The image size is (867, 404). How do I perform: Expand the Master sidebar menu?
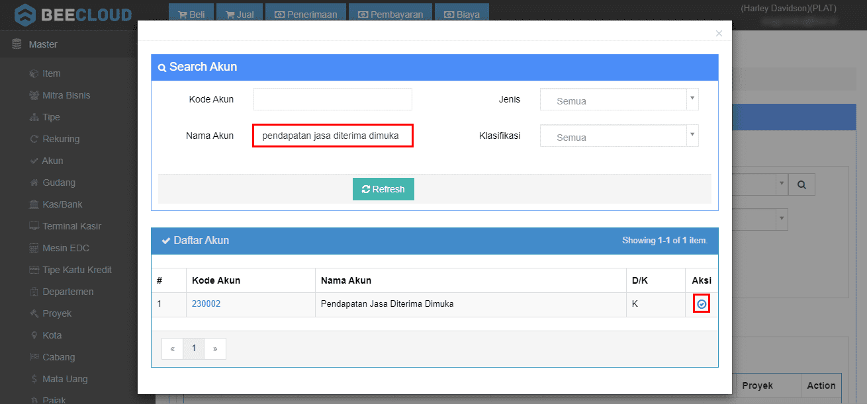click(43, 44)
